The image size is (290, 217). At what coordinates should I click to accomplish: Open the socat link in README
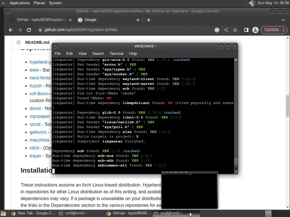click(x=35, y=124)
